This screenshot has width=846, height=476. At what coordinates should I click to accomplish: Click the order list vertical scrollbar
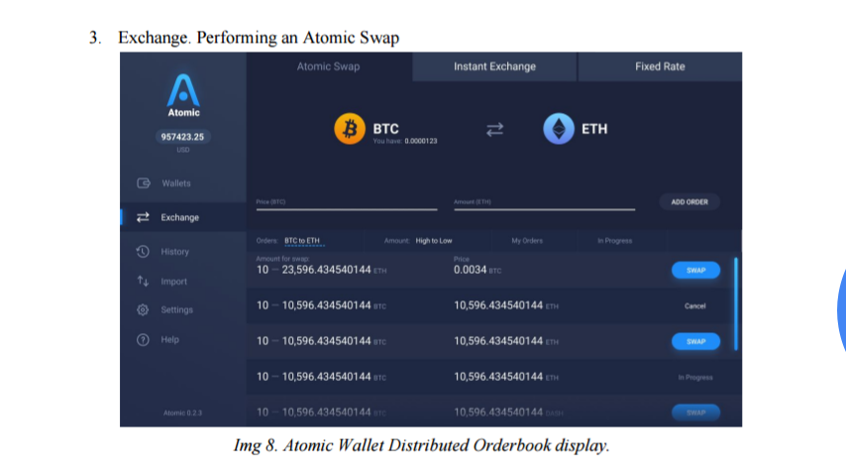736,303
